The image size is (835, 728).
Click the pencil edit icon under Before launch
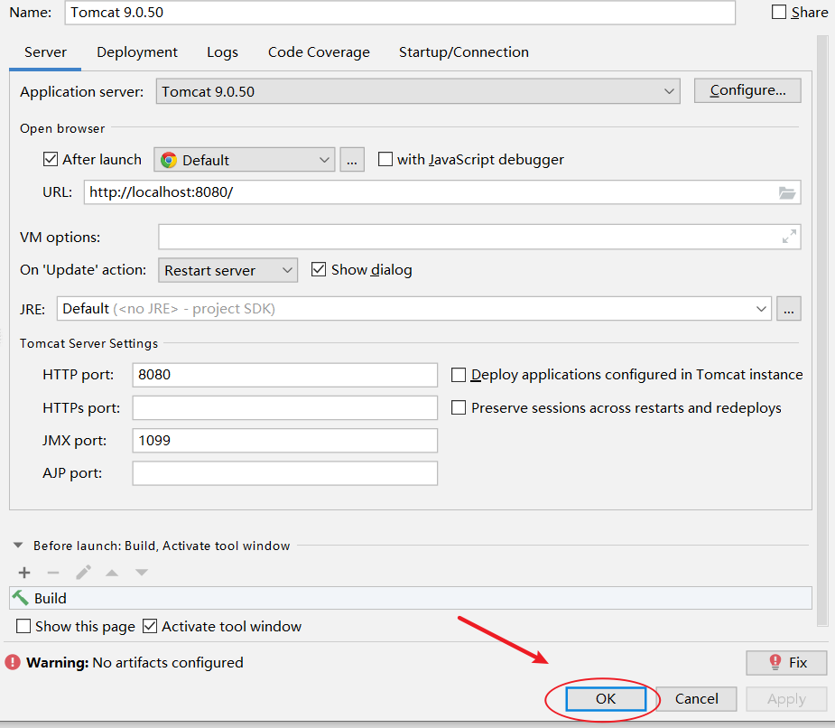(83, 573)
